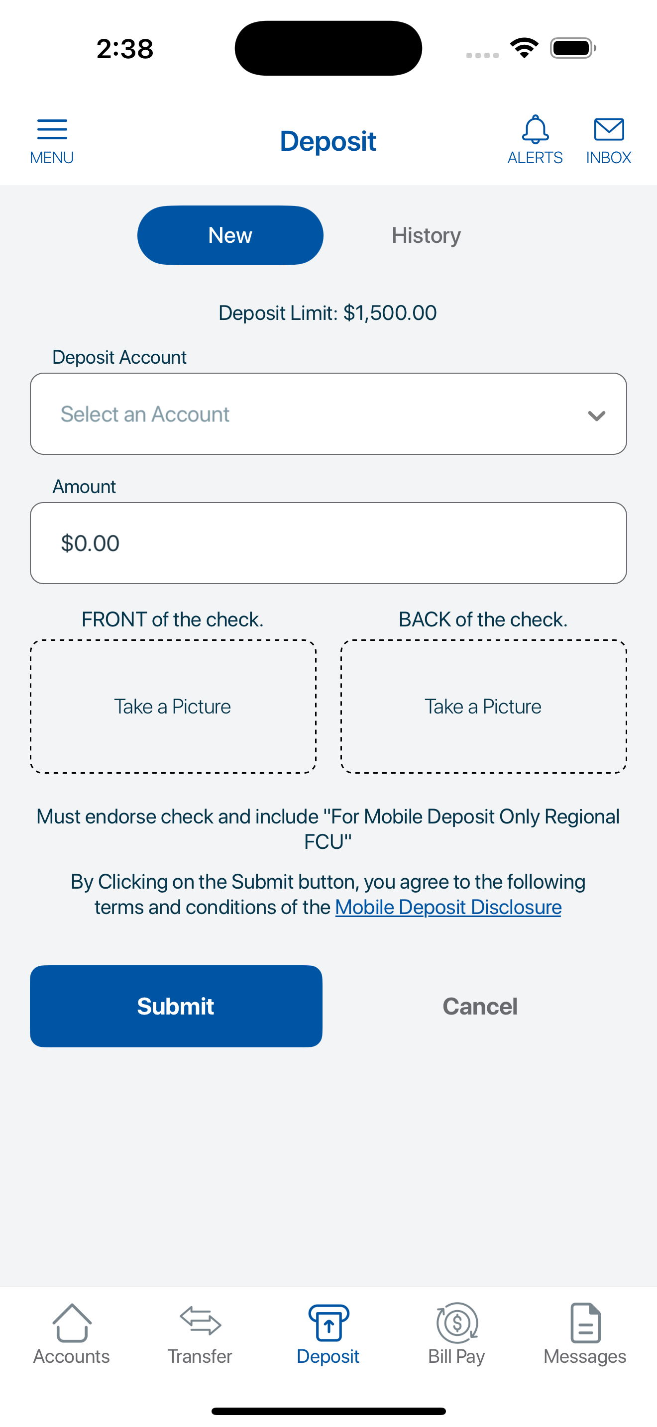Take a picture of check FRONT
Image resolution: width=657 pixels, height=1427 pixels.
point(173,707)
